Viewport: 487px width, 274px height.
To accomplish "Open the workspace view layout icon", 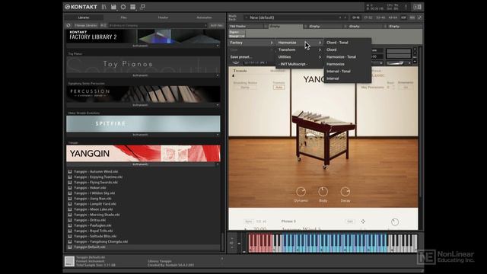I will coord(133,7).
